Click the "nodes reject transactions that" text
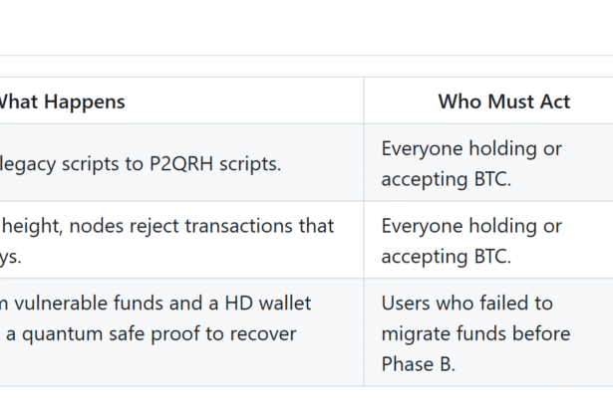Image resolution: width=613 pixels, height=408 pixels. [202, 226]
